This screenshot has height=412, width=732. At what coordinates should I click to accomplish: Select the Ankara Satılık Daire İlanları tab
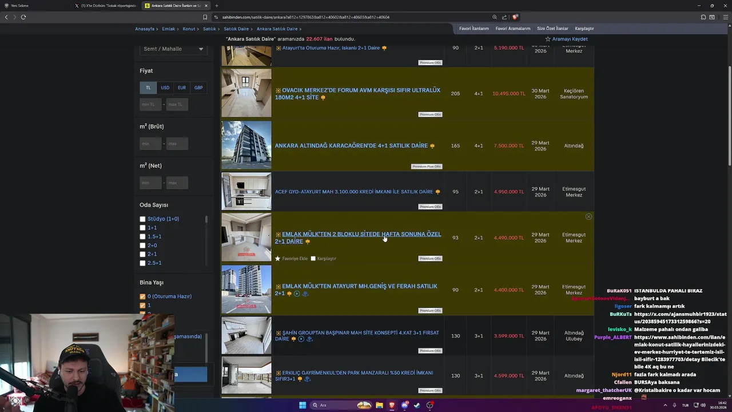coord(176,6)
